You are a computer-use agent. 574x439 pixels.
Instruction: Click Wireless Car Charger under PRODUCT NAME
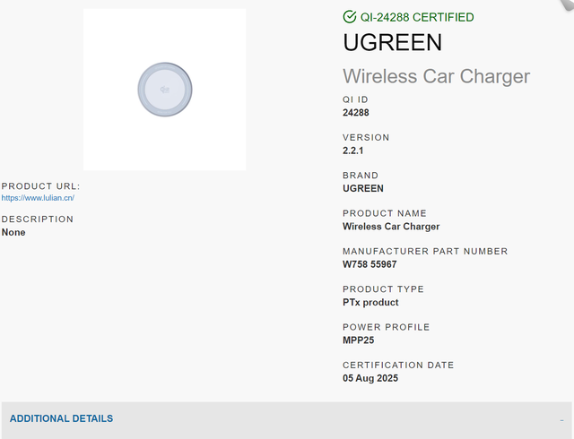coord(391,227)
